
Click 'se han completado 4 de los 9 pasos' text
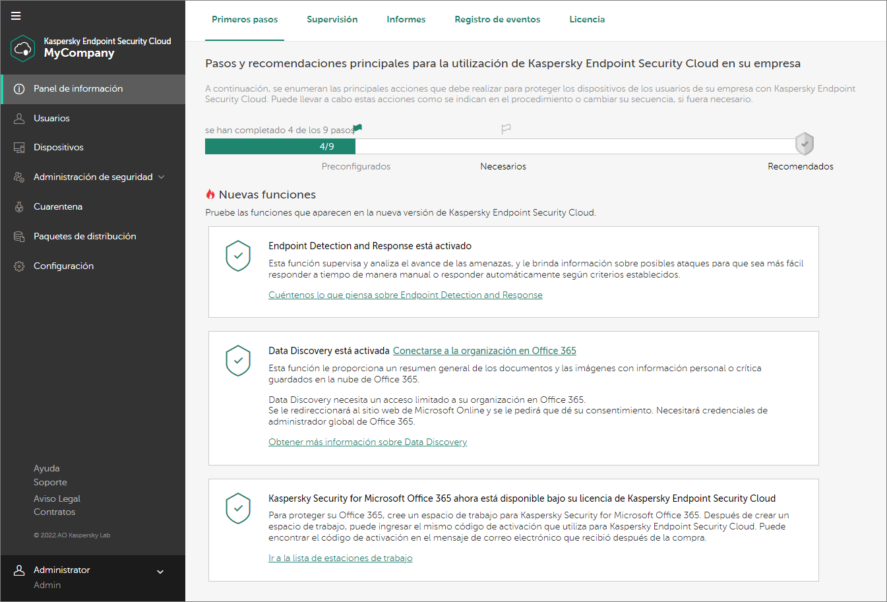pyautogui.click(x=280, y=131)
